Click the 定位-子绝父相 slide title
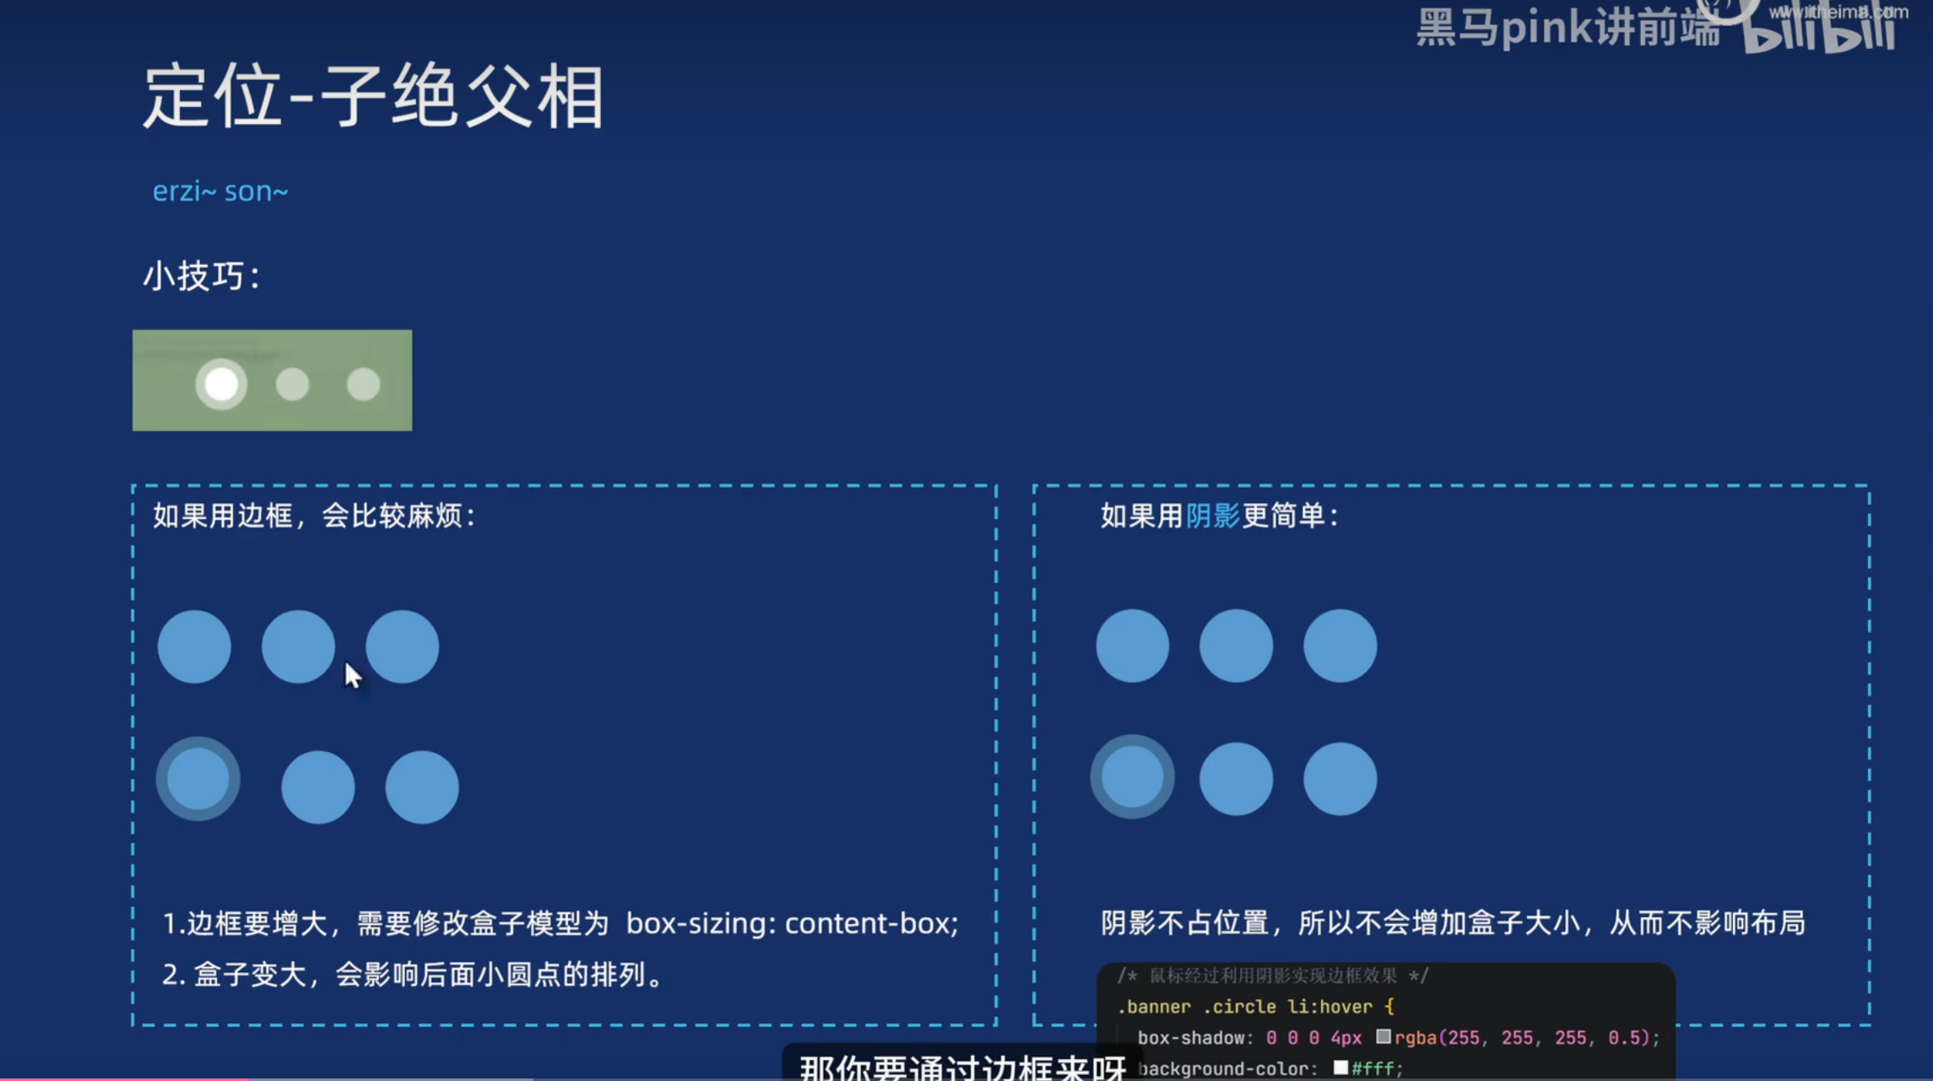 [373, 97]
